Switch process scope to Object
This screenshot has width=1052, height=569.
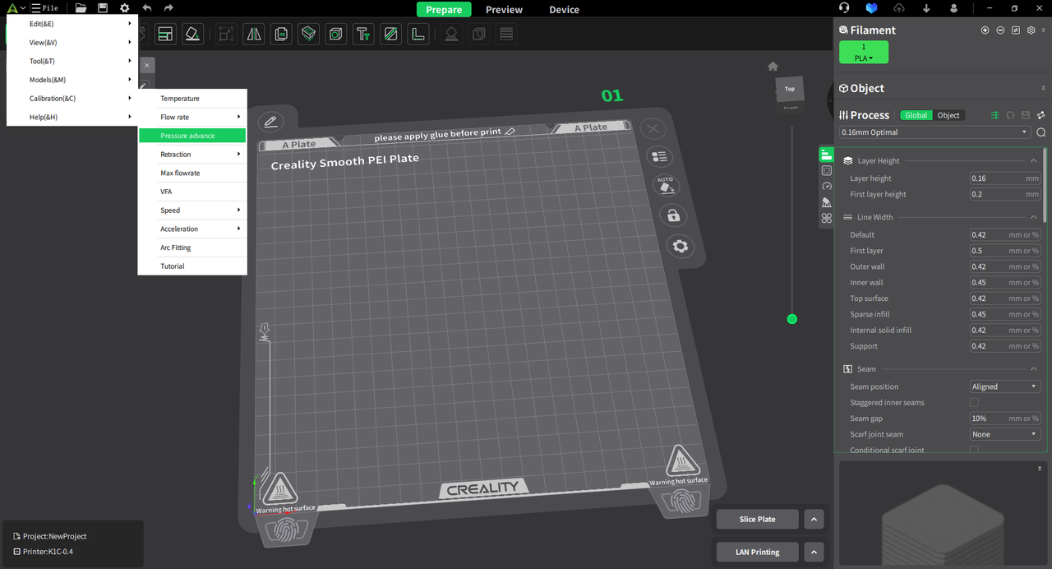pyautogui.click(x=948, y=115)
